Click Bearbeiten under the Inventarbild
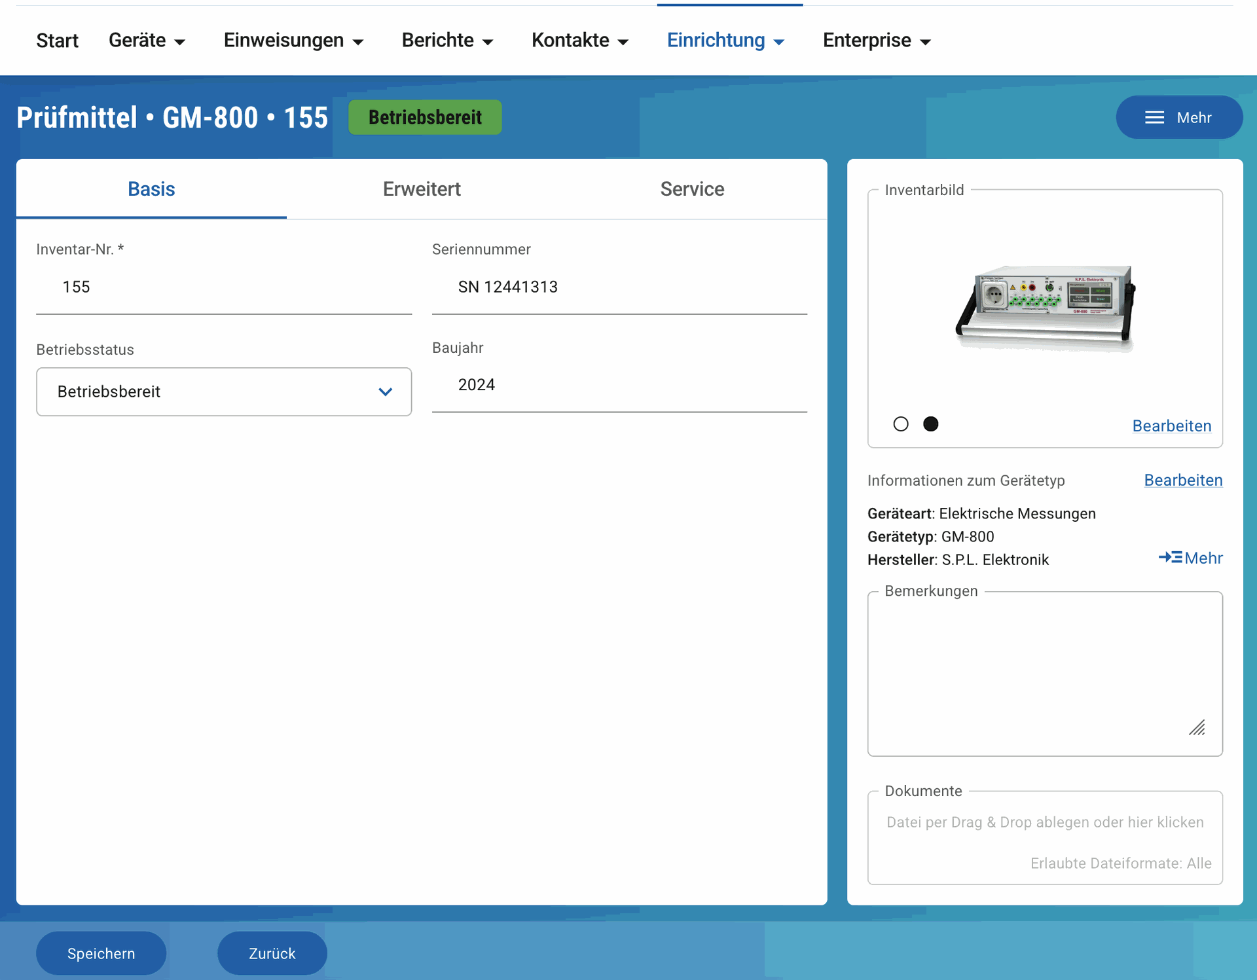1257x980 pixels. 1171,426
